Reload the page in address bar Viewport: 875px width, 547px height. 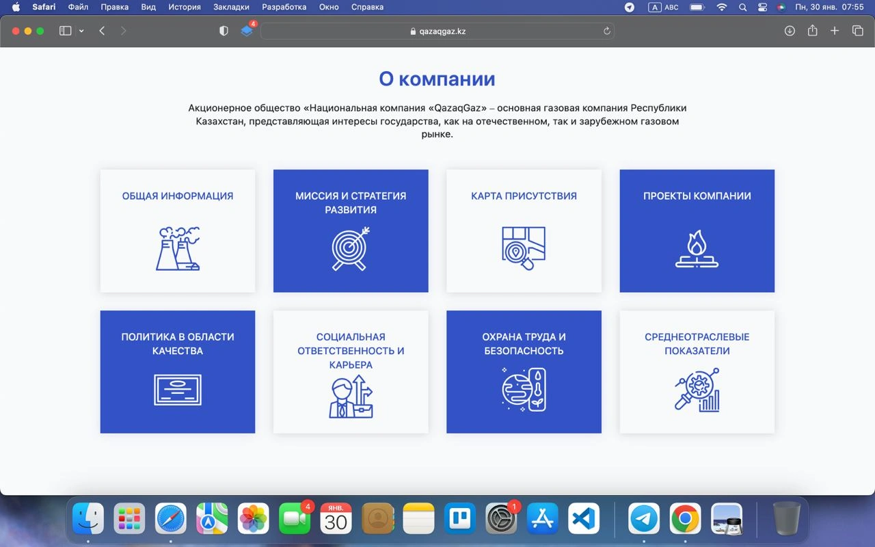[606, 31]
